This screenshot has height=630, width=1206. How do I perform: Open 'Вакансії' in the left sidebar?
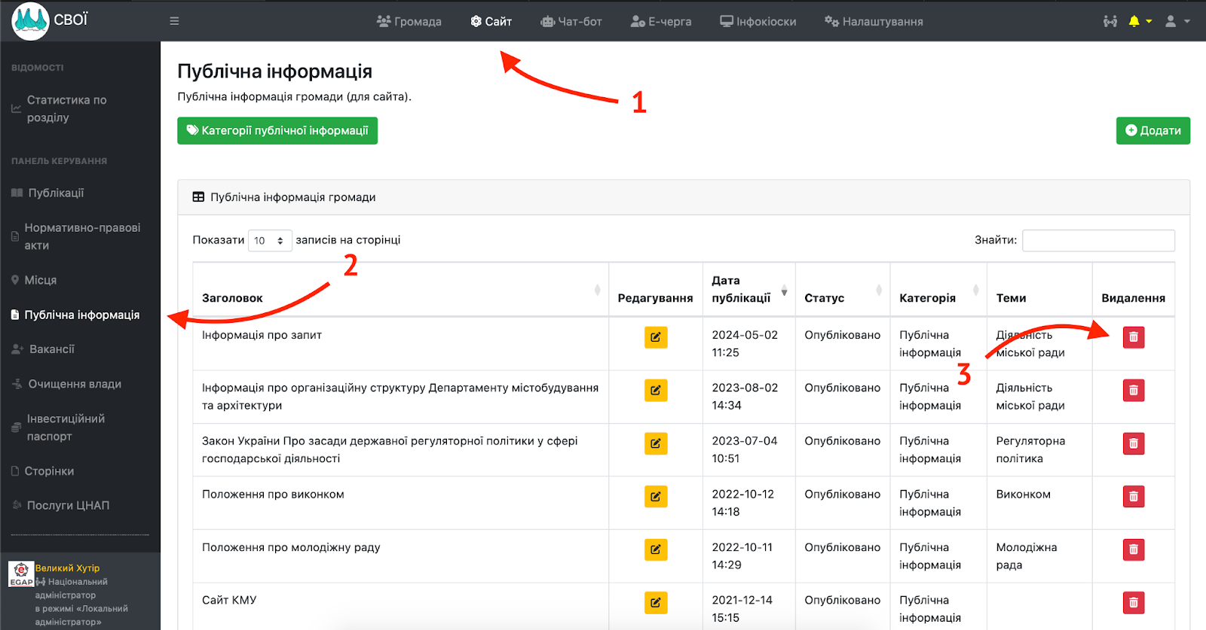tap(51, 349)
